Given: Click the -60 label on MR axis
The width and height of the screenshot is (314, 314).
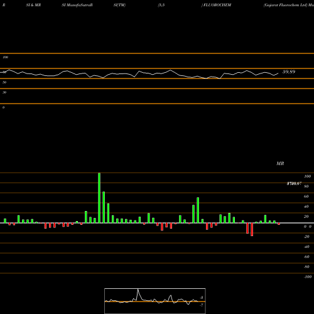Looking at the screenshot, I should coord(306,257).
